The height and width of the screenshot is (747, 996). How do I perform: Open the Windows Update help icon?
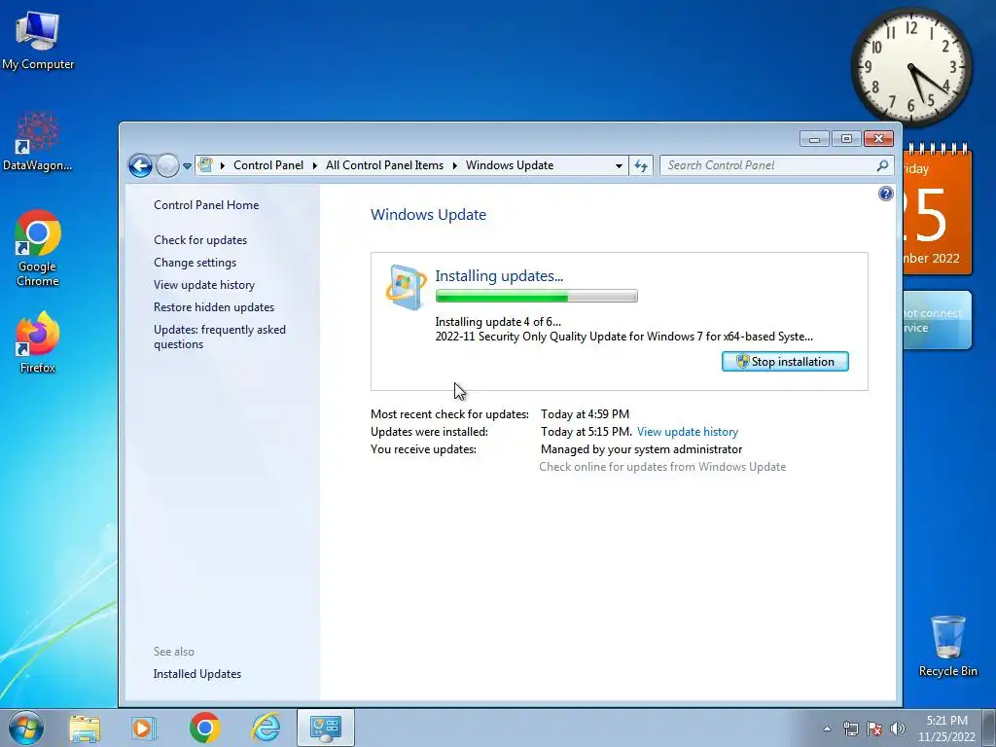885,194
